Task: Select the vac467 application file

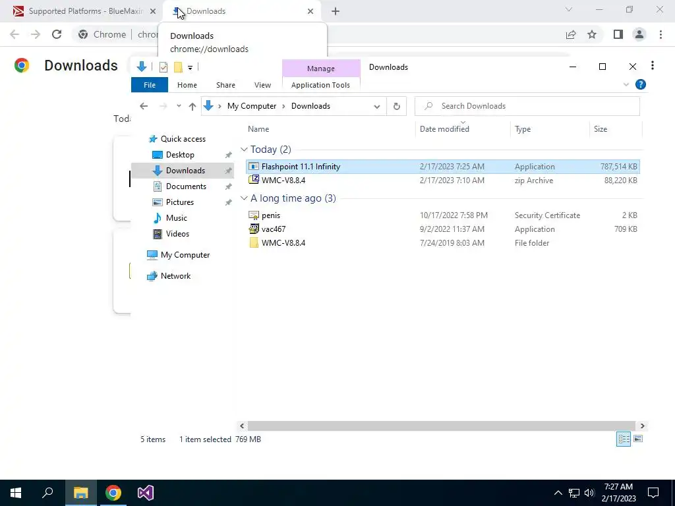Action: pyautogui.click(x=442, y=229)
